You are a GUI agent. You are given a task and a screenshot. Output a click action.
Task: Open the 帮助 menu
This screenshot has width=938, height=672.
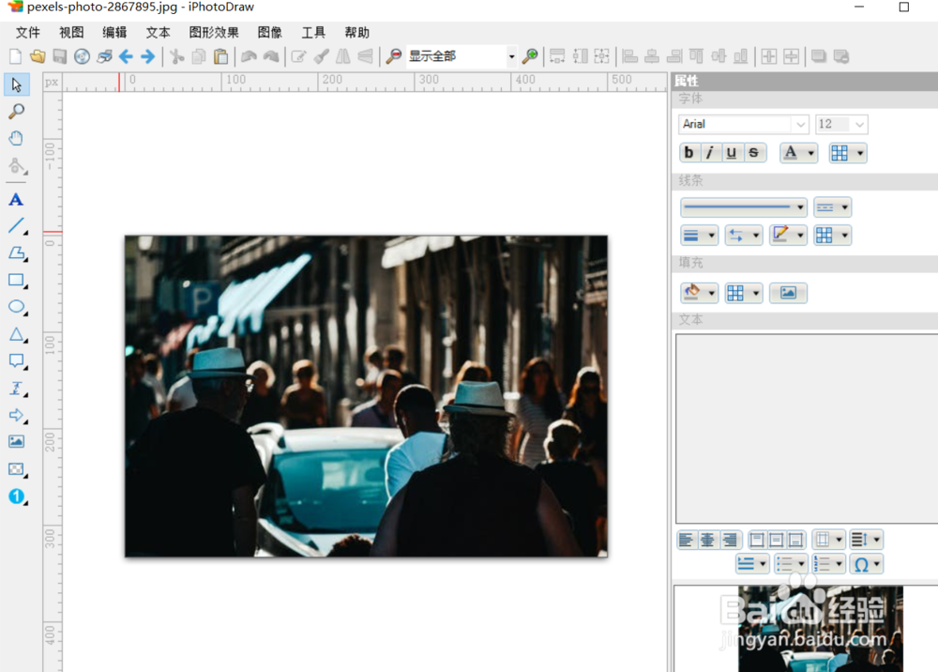click(356, 32)
